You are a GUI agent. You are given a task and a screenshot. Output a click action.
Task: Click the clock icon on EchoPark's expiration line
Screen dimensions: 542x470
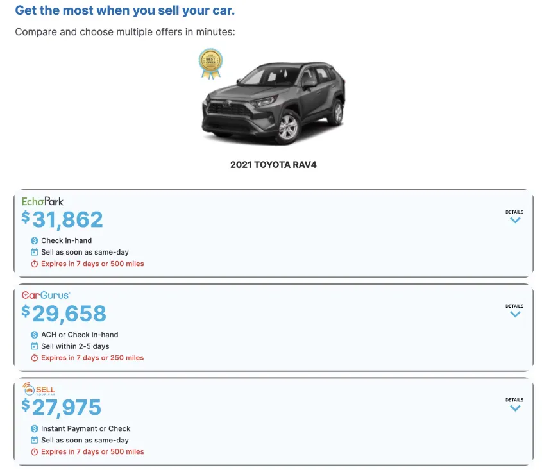[34, 264]
